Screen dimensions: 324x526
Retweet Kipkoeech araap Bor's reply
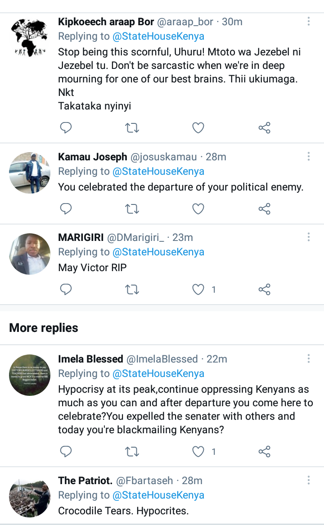coord(132,128)
